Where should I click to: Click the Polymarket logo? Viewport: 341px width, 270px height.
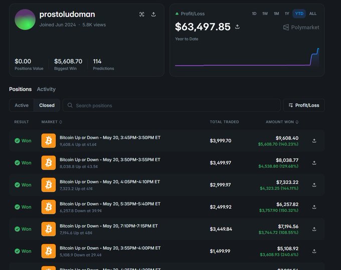[x=301, y=27]
